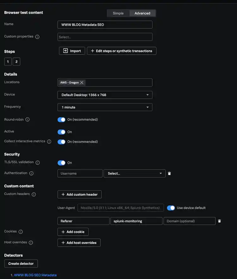Screen dimensions: 237x279
Task: Click the TLS/SSL validation info icon
Action: pos(38,163)
